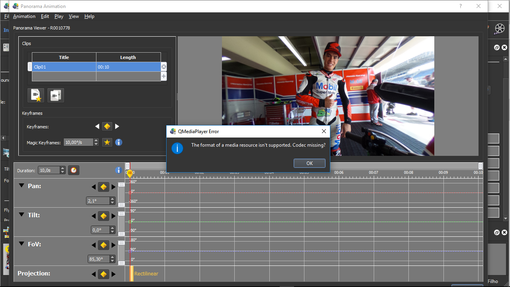Click the render clips video icon

[x=56, y=95]
